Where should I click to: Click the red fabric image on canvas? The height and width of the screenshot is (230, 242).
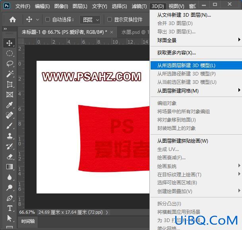[x=114, y=138]
